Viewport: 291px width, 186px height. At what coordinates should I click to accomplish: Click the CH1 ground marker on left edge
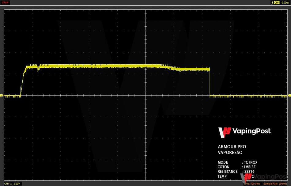point(2,96)
